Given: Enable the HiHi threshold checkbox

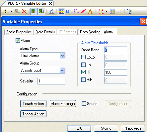Looking at the screenshot, I should point(83,79).
